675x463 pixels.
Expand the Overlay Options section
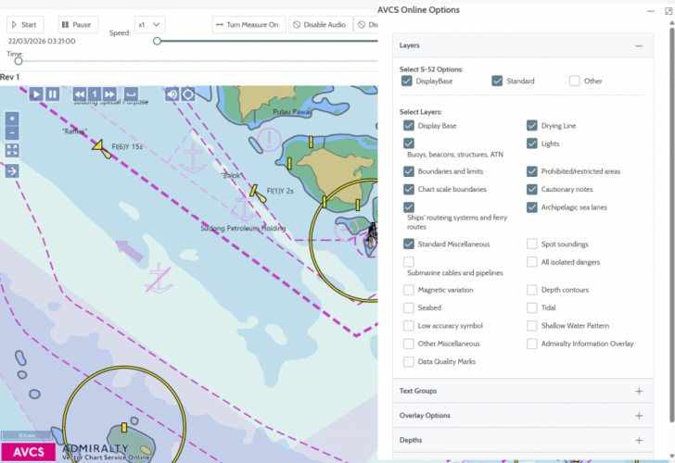click(638, 416)
